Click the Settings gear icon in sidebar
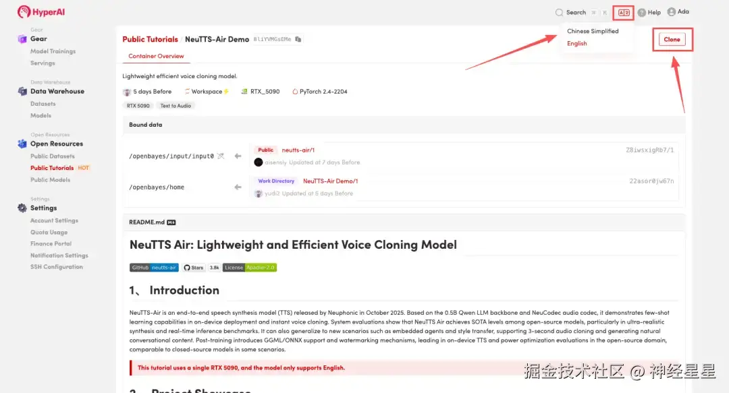This screenshot has height=393, width=729. pos(22,208)
